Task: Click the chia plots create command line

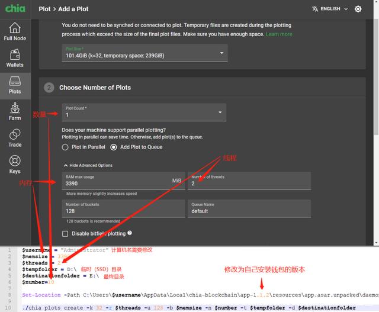Action: (x=189, y=308)
